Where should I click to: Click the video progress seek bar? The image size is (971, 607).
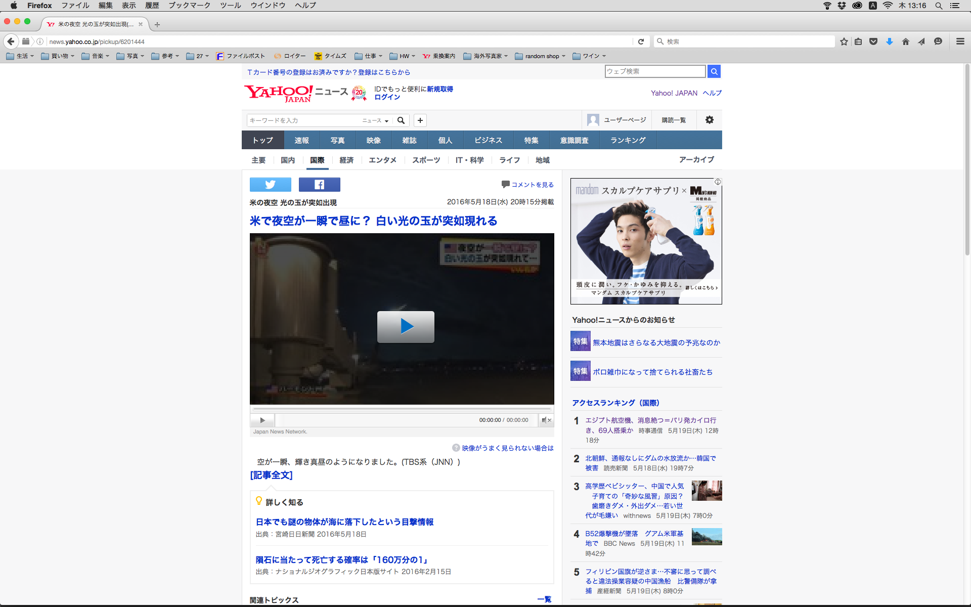pyautogui.click(x=402, y=408)
